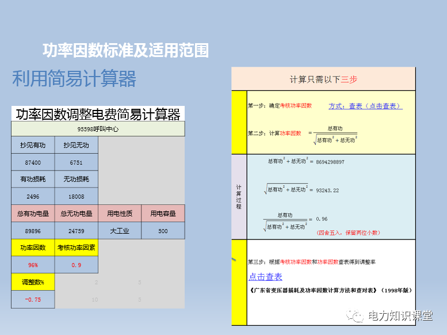This screenshot has height=335, width=447.
Task: Click the 利用简易计算器 subtitle
Action: [74, 78]
